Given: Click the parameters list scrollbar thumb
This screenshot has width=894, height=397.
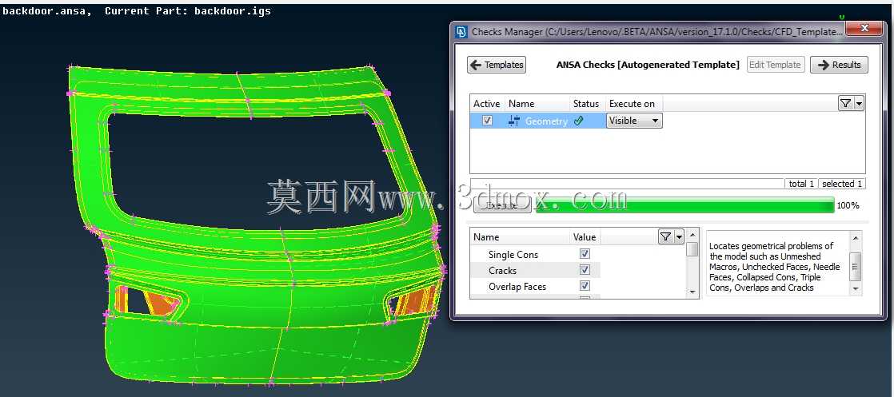Looking at the screenshot, I should click(x=692, y=249).
